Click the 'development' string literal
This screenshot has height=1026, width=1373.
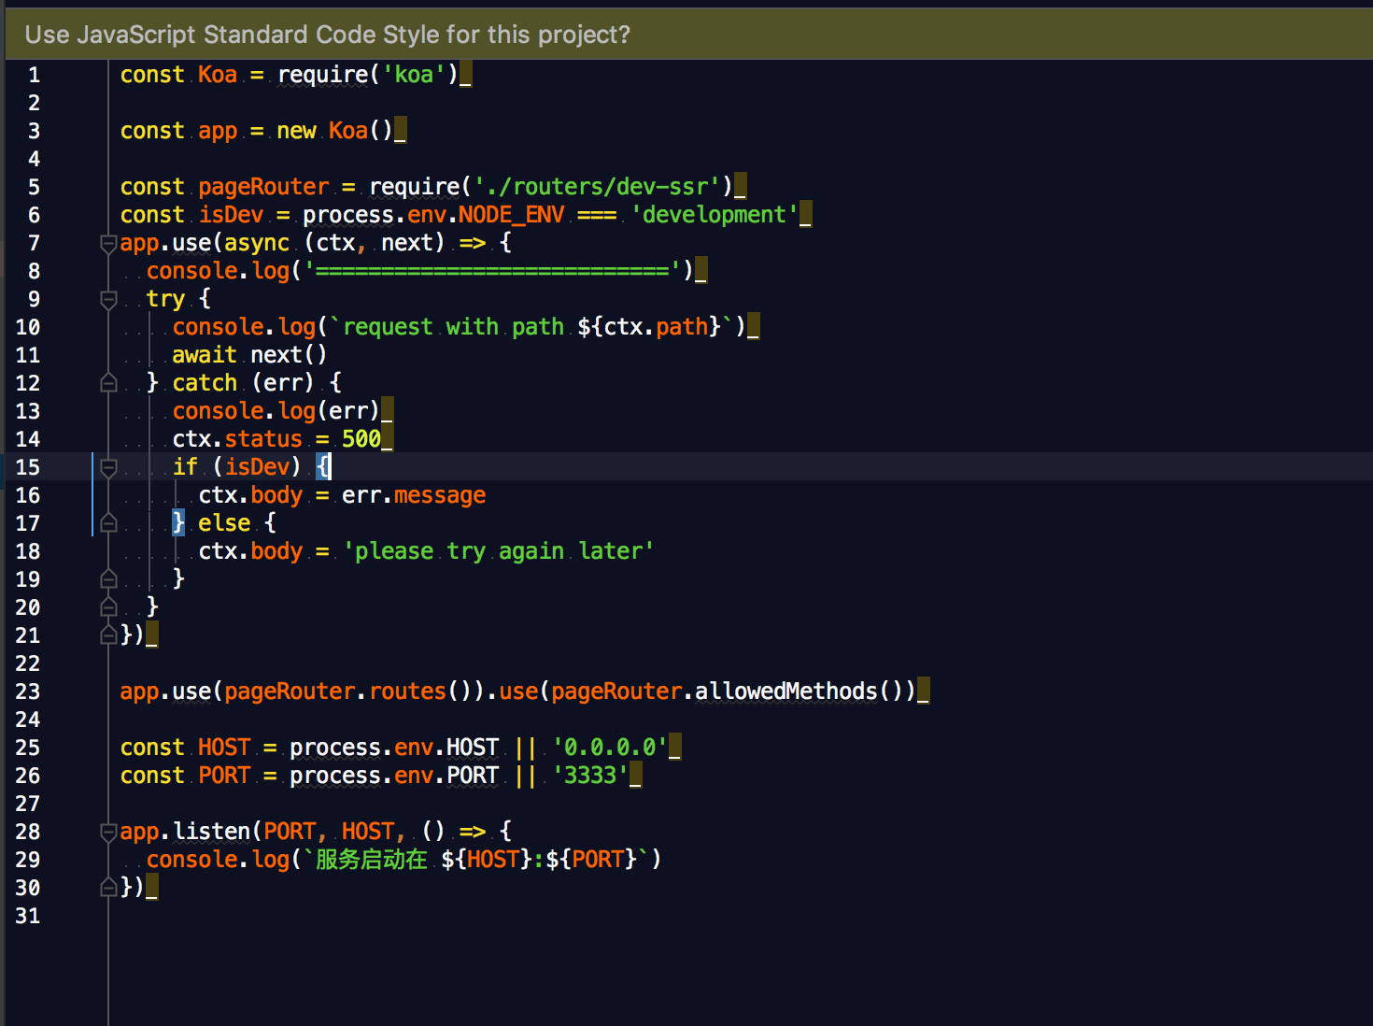point(715,215)
